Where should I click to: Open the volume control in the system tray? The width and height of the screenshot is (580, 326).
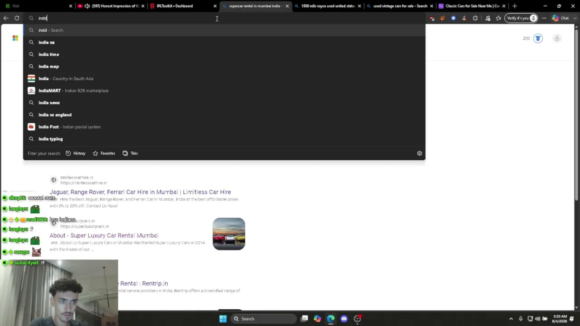click(x=537, y=319)
